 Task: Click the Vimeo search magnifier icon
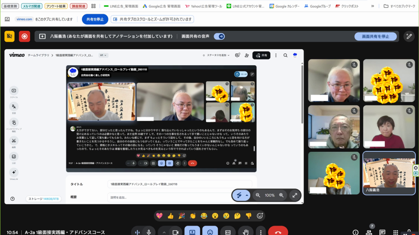pyautogui.click(x=285, y=55)
